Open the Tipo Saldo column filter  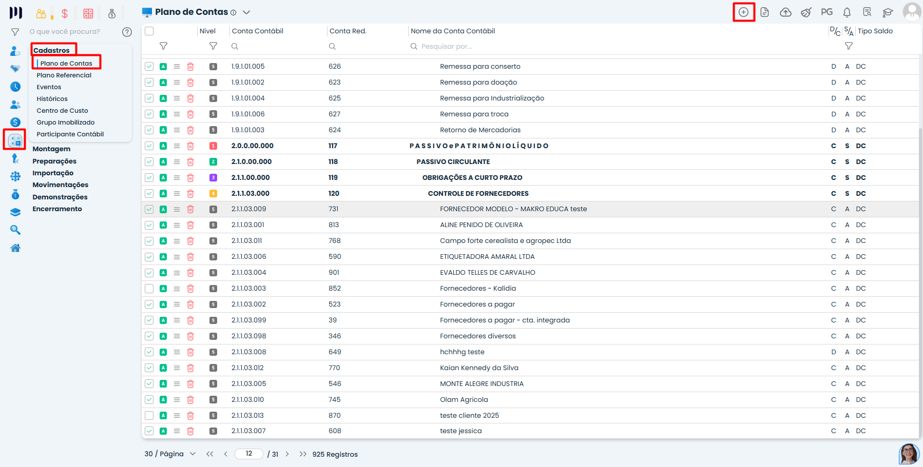[849, 46]
